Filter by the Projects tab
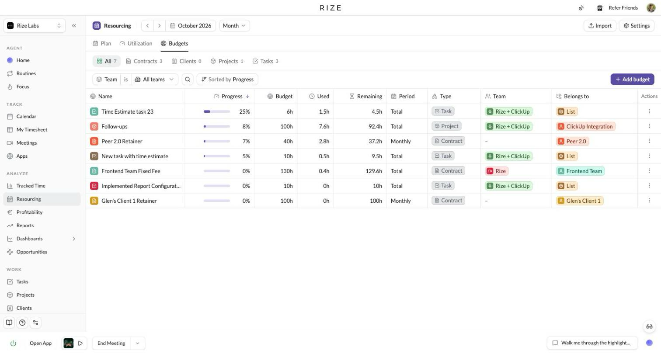 pyautogui.click(x=227, y=61)
